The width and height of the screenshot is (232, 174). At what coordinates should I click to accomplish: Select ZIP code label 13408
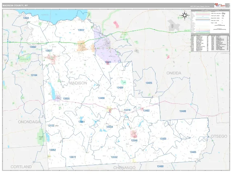pyautogui.click(x=101, y=98)
